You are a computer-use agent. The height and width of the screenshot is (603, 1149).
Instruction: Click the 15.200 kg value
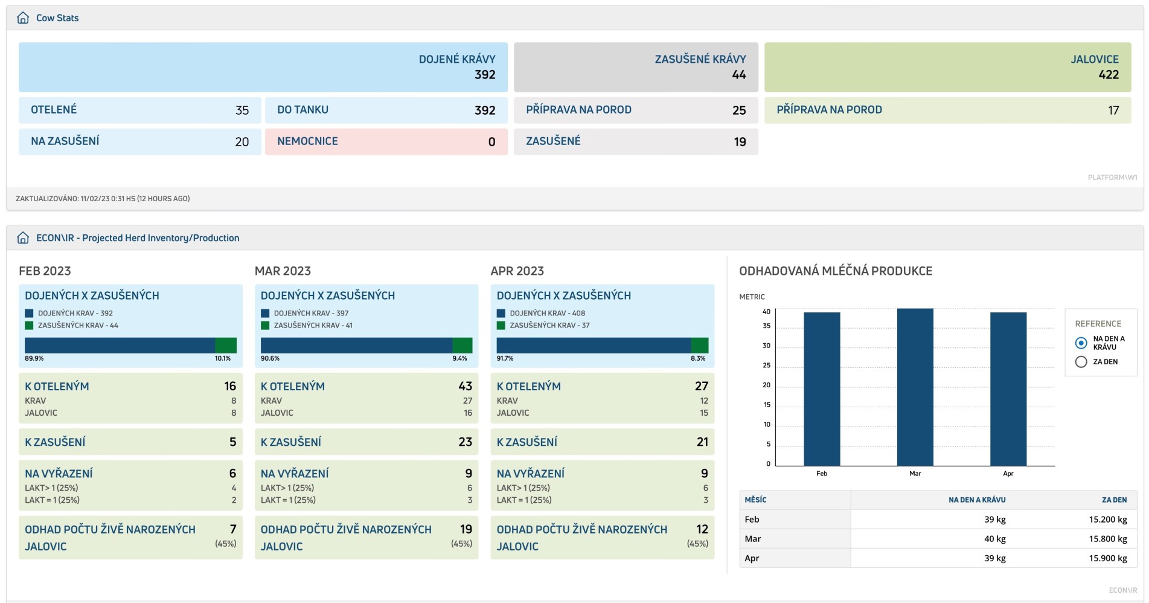tap(1108, 519)
